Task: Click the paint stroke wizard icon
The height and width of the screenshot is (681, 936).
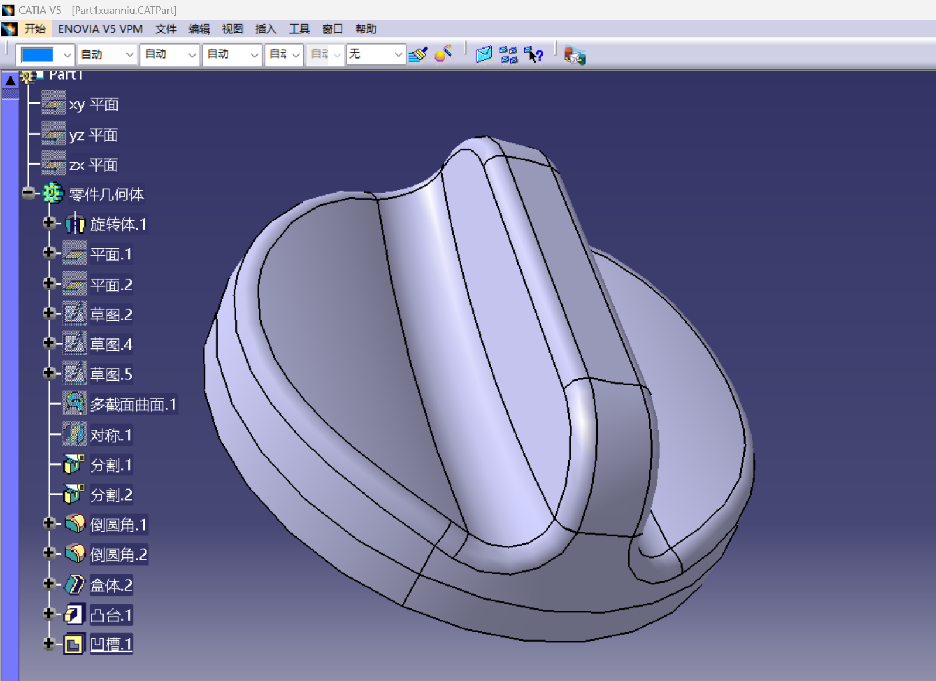Action: coord(443,54)
